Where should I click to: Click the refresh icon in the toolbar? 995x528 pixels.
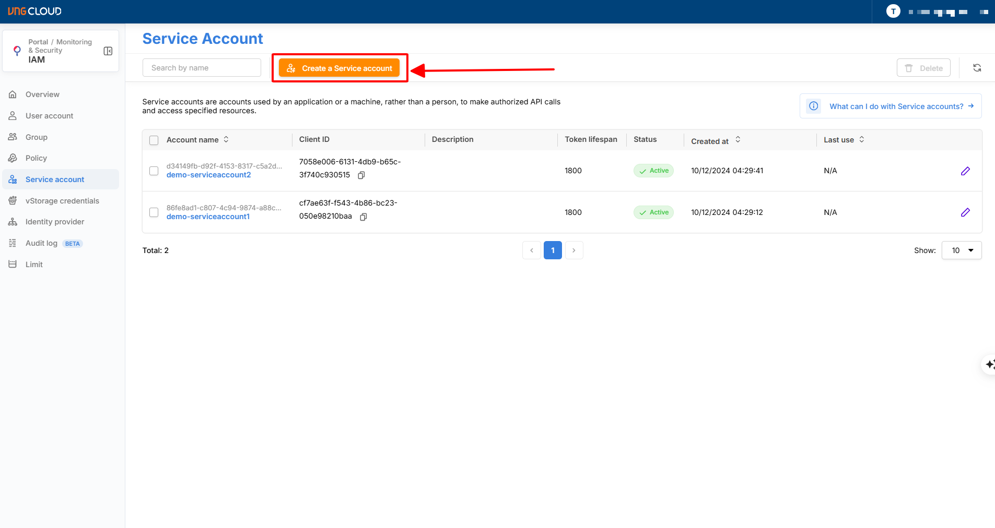pyautogui.click(x=977, y=68)
